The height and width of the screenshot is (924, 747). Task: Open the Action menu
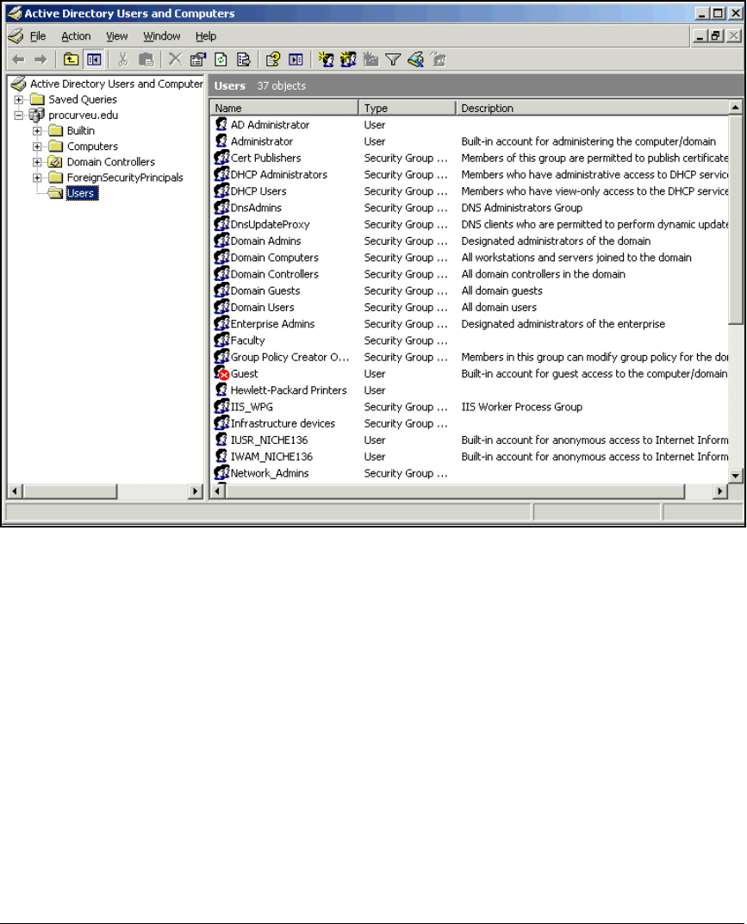coord(76,36)
